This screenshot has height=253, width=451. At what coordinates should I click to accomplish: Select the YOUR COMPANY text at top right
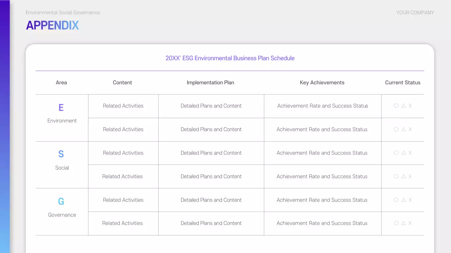click(415, 13)
